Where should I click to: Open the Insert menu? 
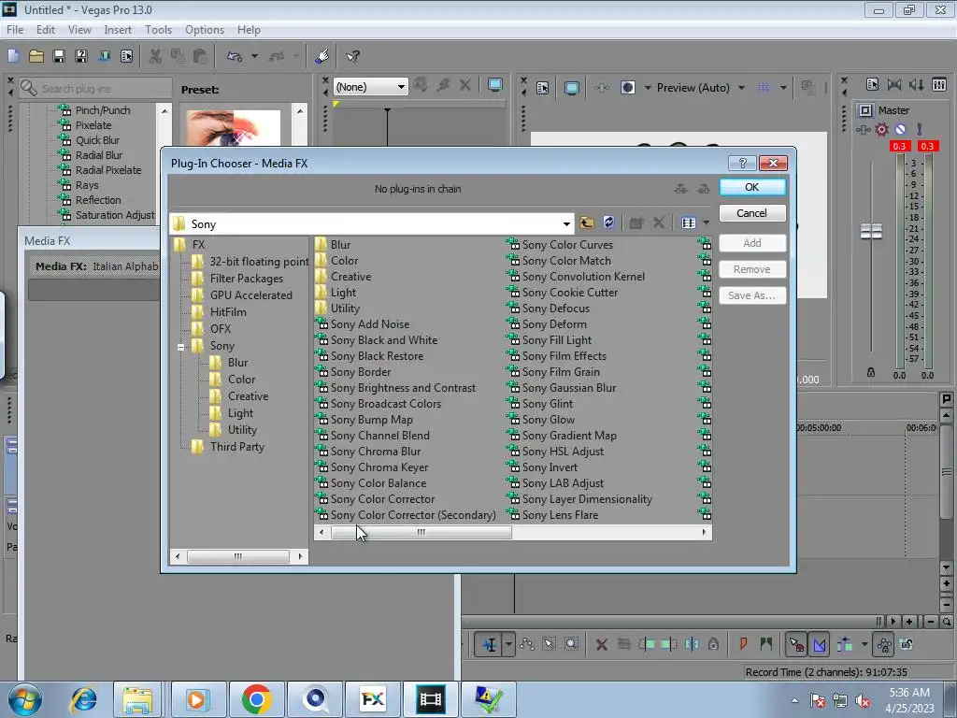(x=118, y=29)
